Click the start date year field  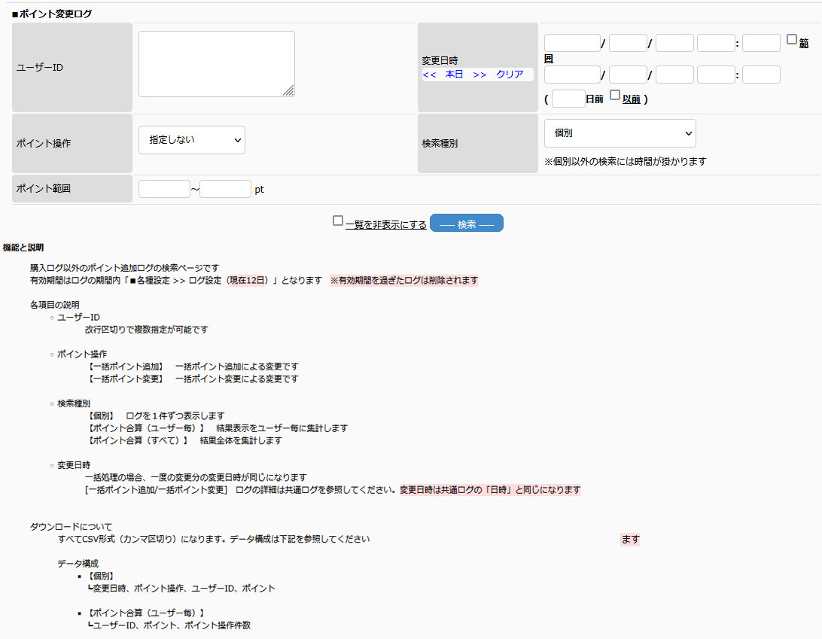(x=572, y=43)
